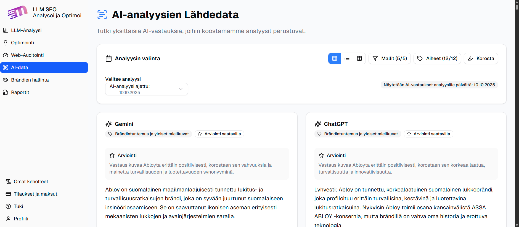Open LLM-Analyysi from the sidebar

(26, 30)
